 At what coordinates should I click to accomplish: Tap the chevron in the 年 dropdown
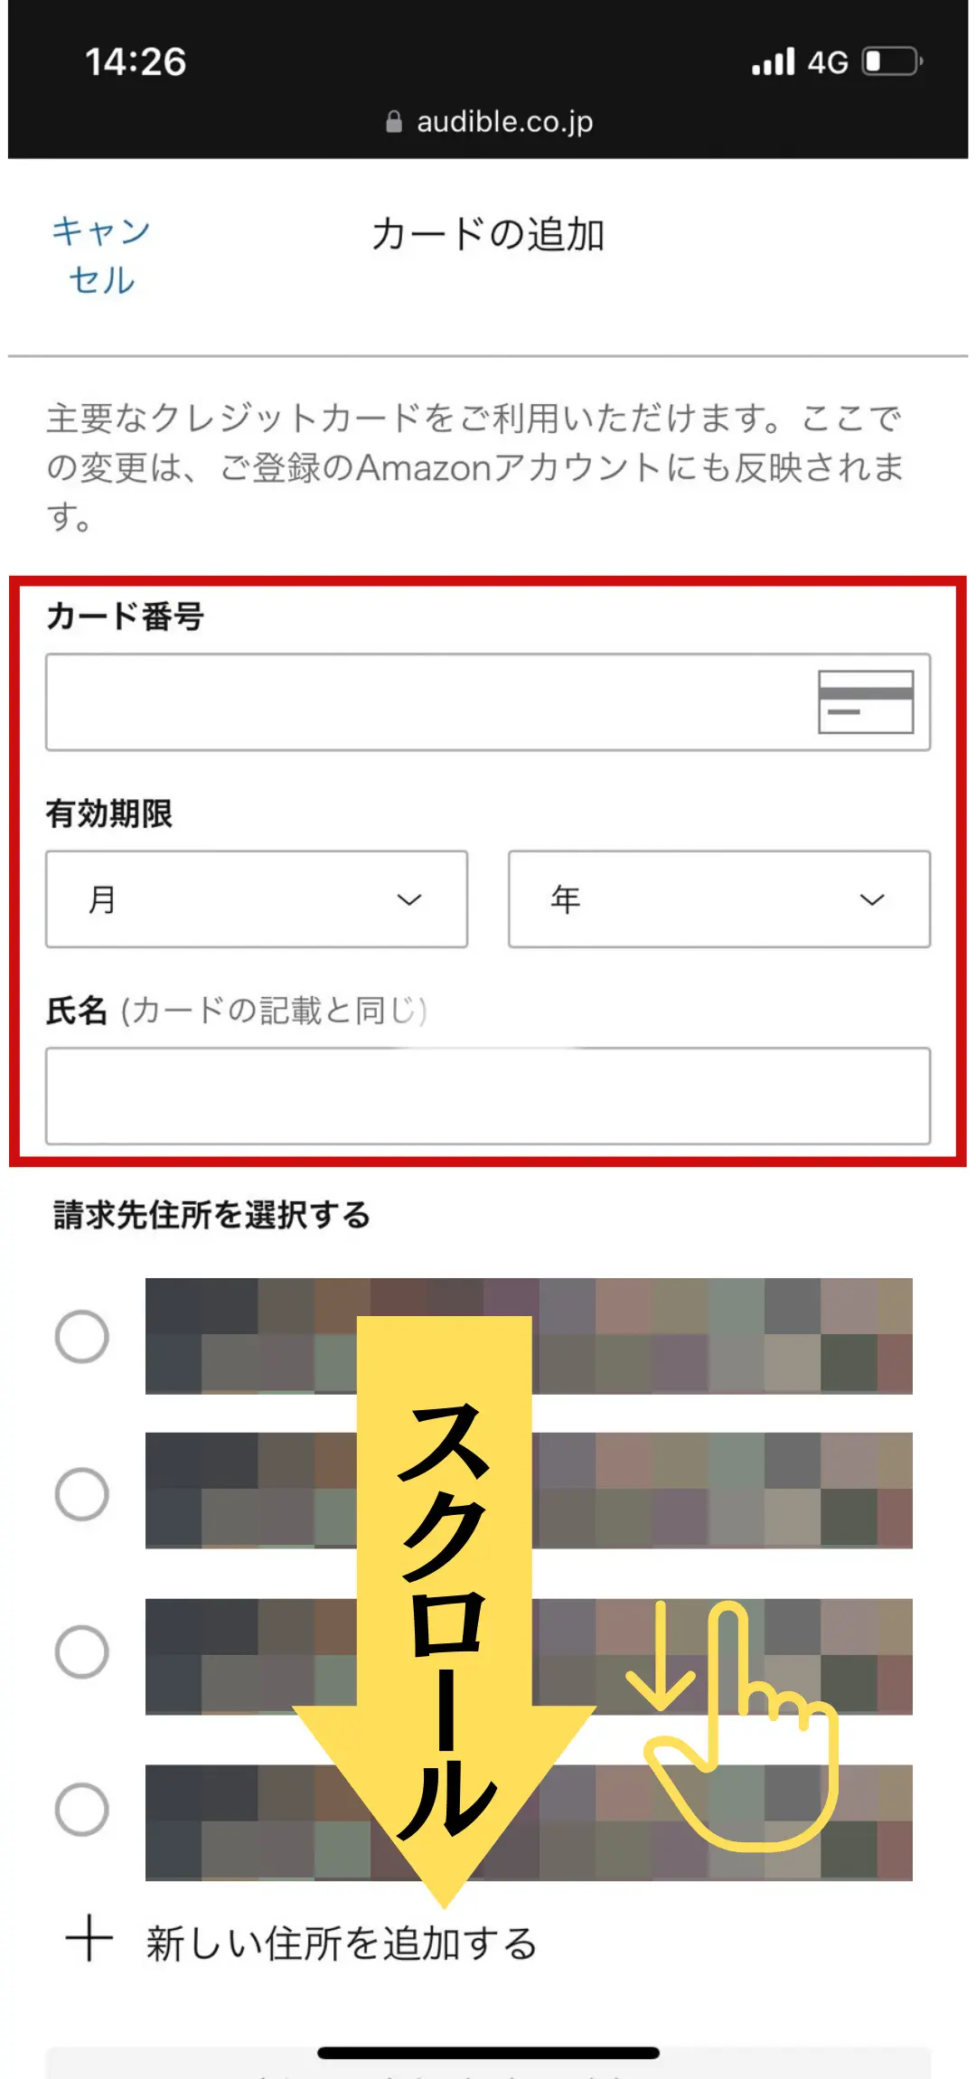pyautogui.click(x=872, y=899)
